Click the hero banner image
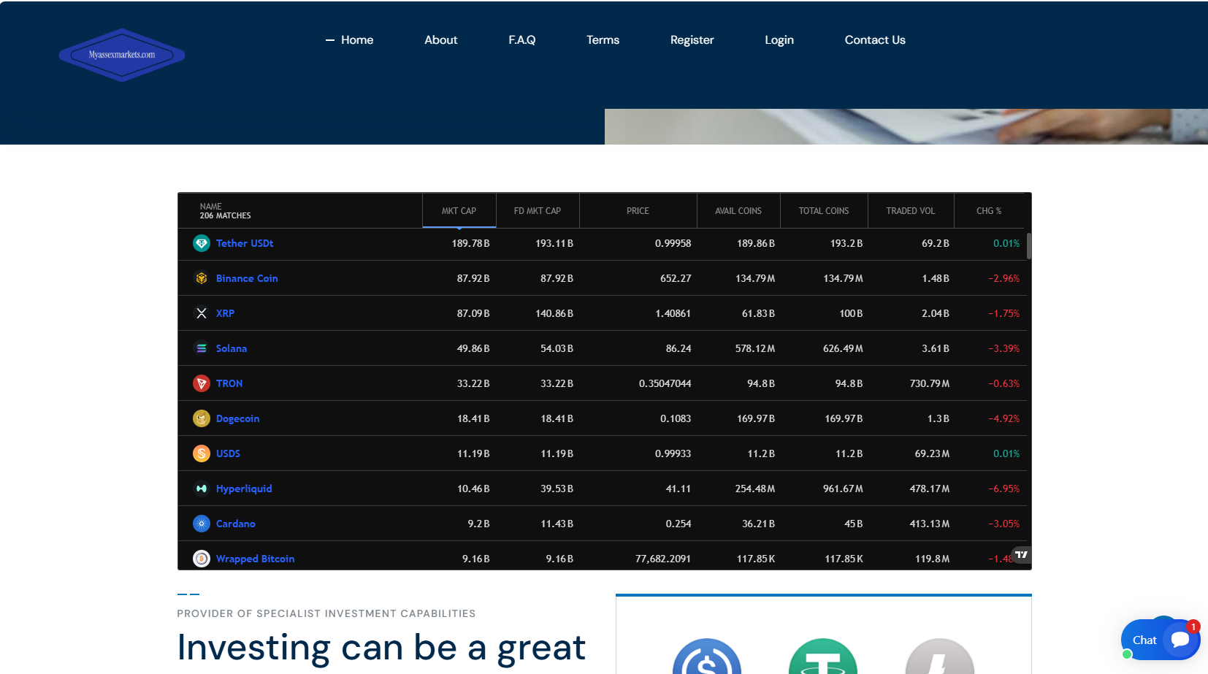 click(906, 126)
